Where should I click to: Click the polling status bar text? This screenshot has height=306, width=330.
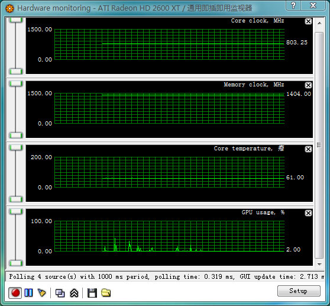coord(166,276)
